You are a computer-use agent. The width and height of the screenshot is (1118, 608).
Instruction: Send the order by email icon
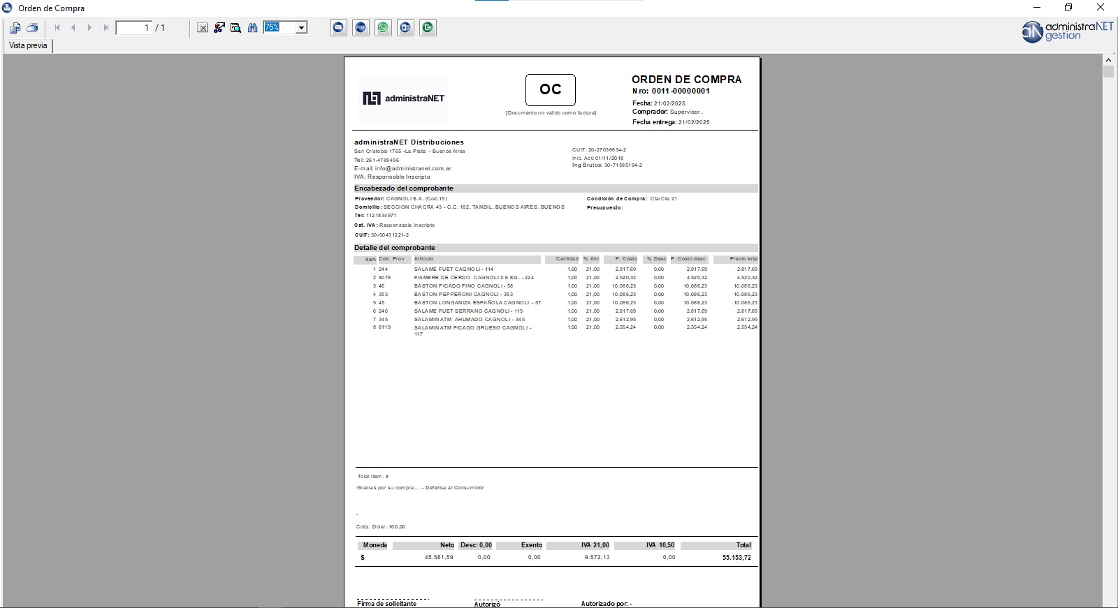(339, 28)
